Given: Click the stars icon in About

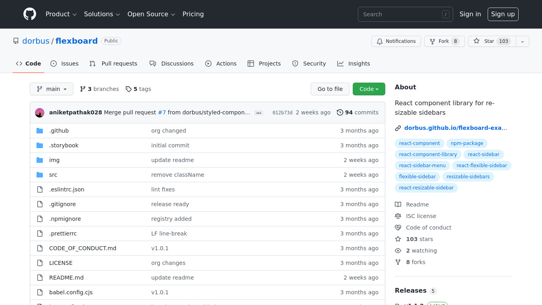Looking at the screenshot, I should (x=398, y=239).
